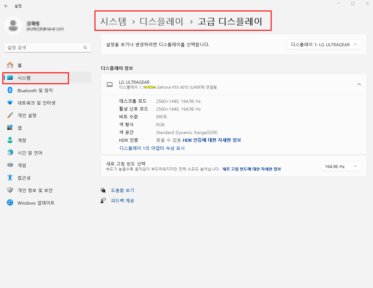
Task: Click 시스템 in the breadcrumb
Action: point(113,22)
